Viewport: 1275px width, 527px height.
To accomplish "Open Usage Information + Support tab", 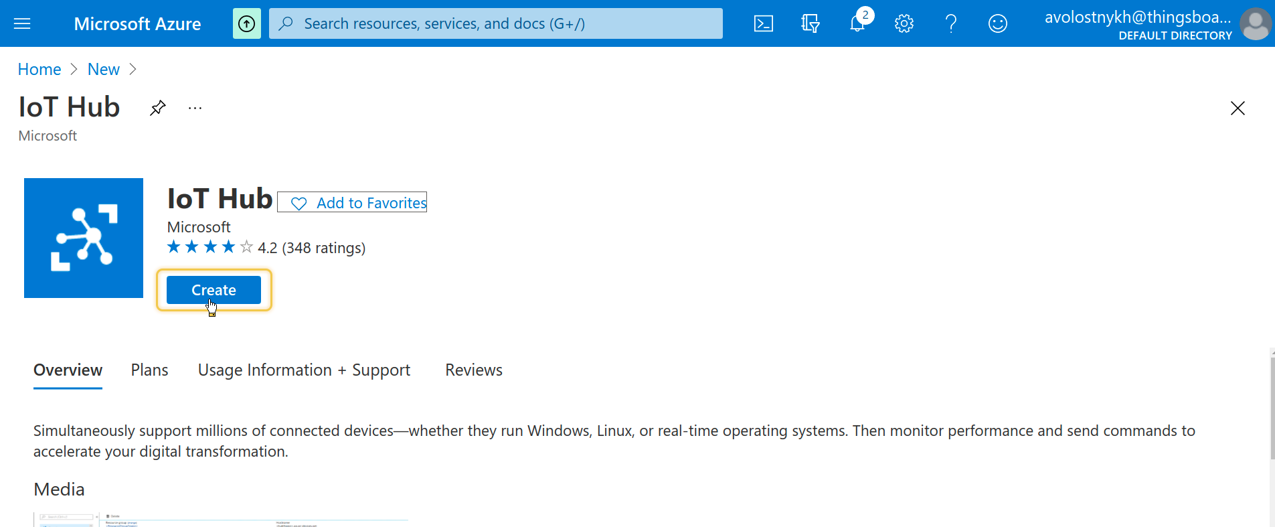I will [x=304, y=370].
